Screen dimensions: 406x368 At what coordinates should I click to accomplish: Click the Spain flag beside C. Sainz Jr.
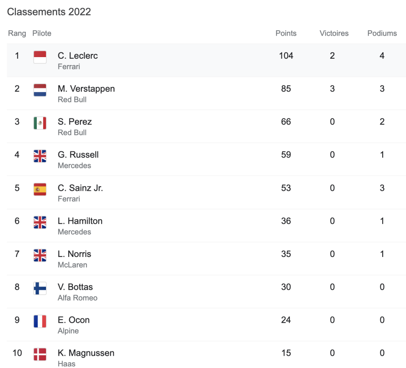pyautogui.click(x=40, y=189)
